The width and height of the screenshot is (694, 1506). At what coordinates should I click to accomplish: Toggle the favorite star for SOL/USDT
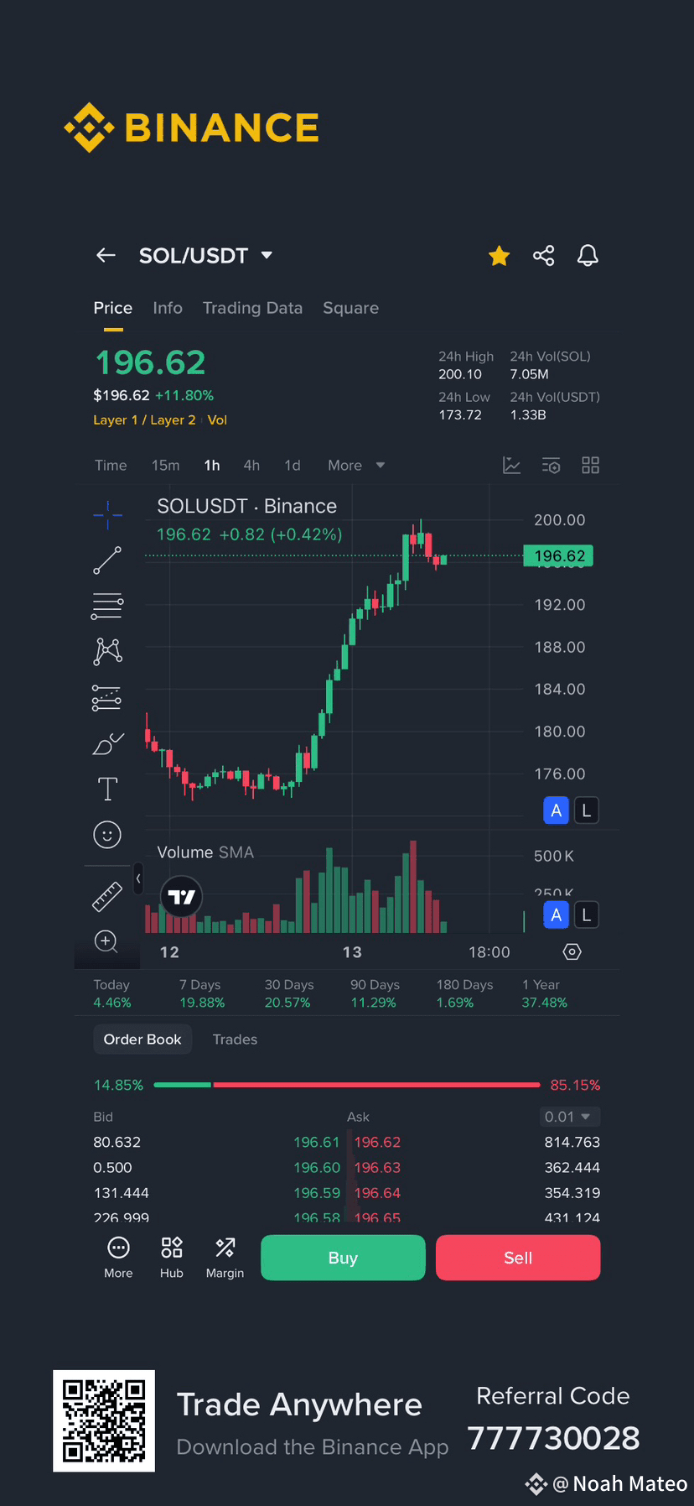pos(499,256)
